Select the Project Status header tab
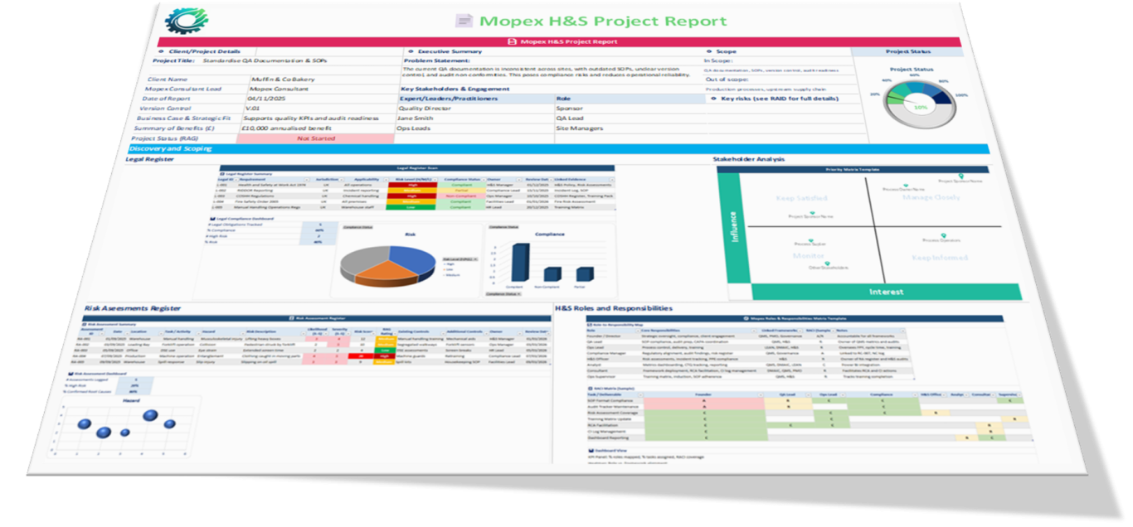 [908, 51]
